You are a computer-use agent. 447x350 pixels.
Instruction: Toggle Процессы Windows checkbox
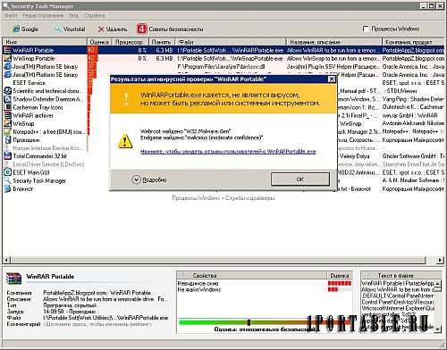(366, 29)
